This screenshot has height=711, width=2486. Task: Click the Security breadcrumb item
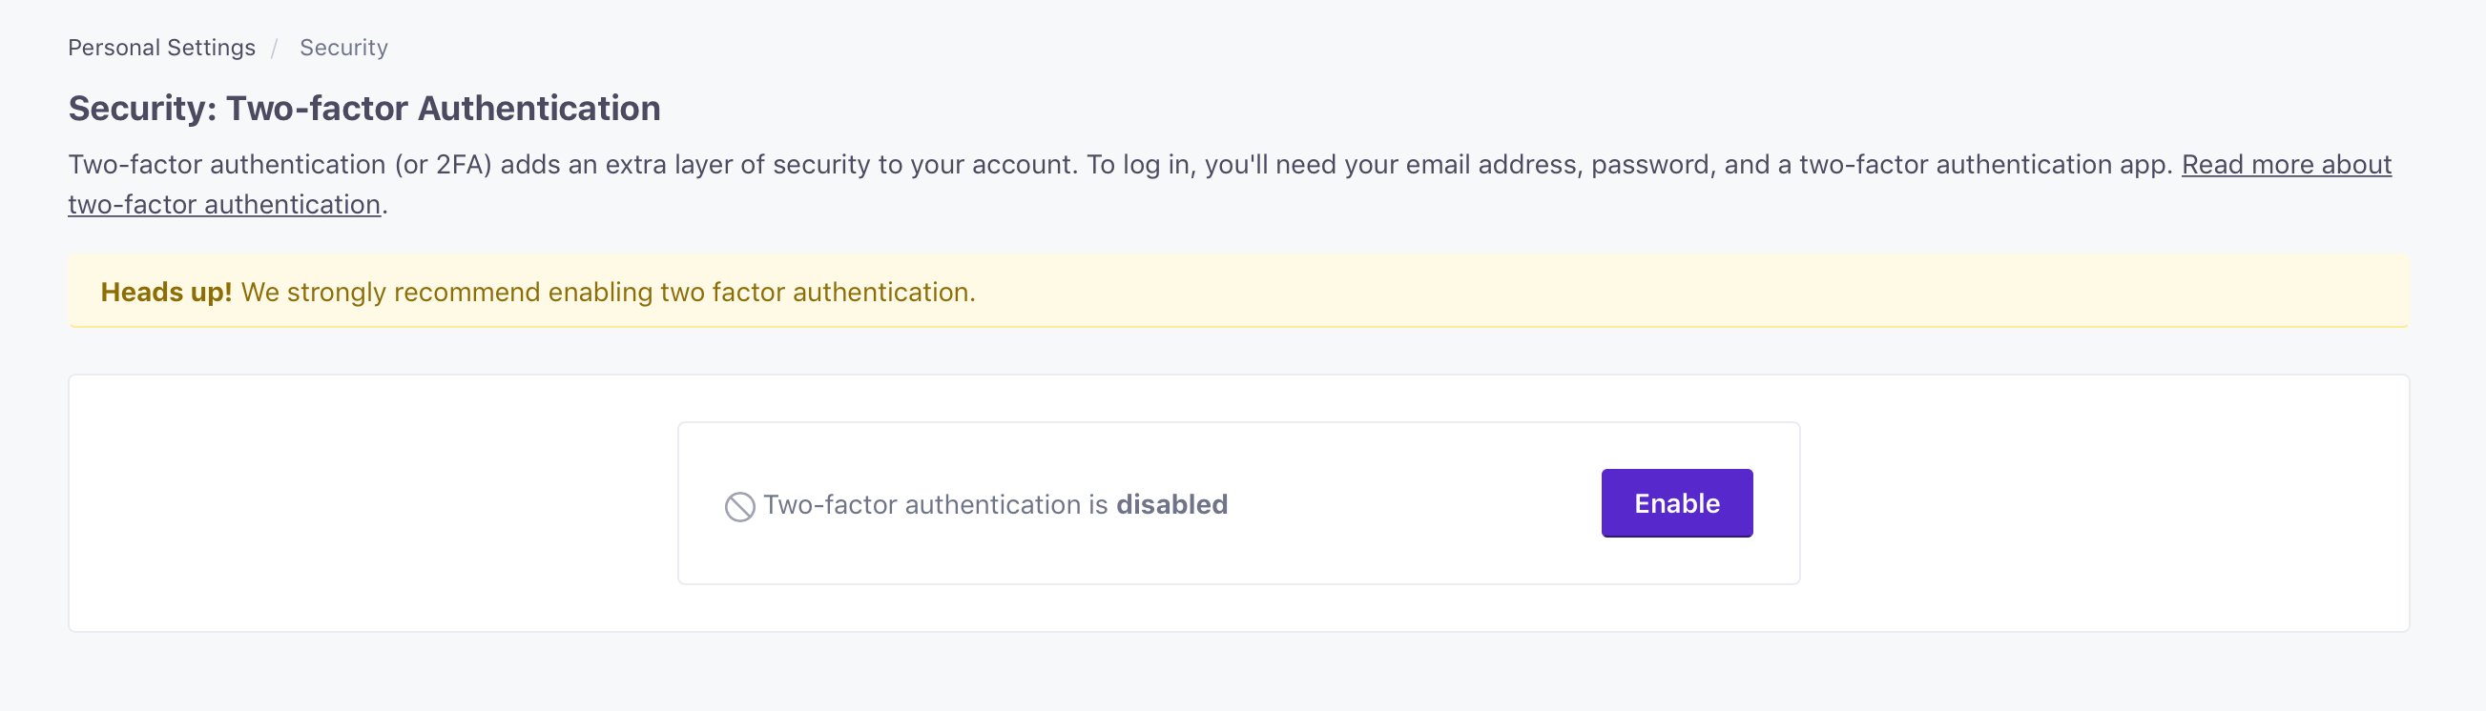click(x=343, y=48)
